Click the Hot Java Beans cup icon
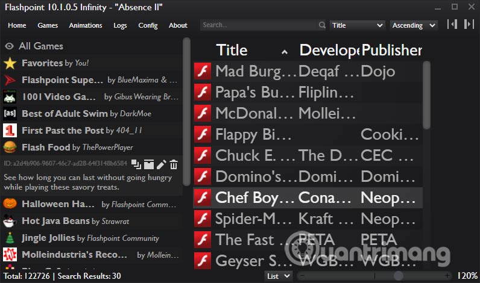This screenshot has height=283, width=480. (10, 221)
